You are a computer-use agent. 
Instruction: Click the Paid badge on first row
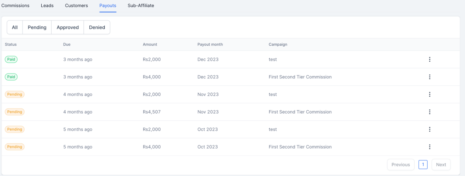click(x=11, y=60)
